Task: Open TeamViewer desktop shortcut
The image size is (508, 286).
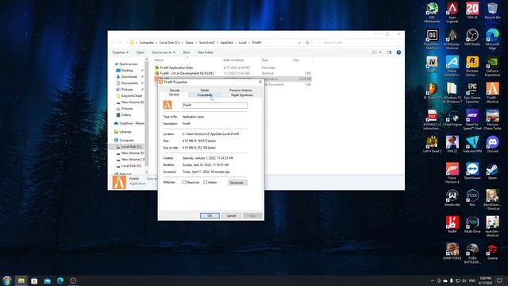Action: [x=472, y=172]
